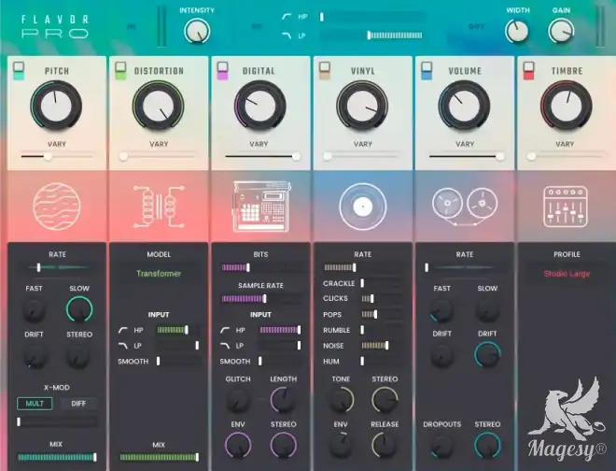Click the Intensity knob

[x=197, y=32]
